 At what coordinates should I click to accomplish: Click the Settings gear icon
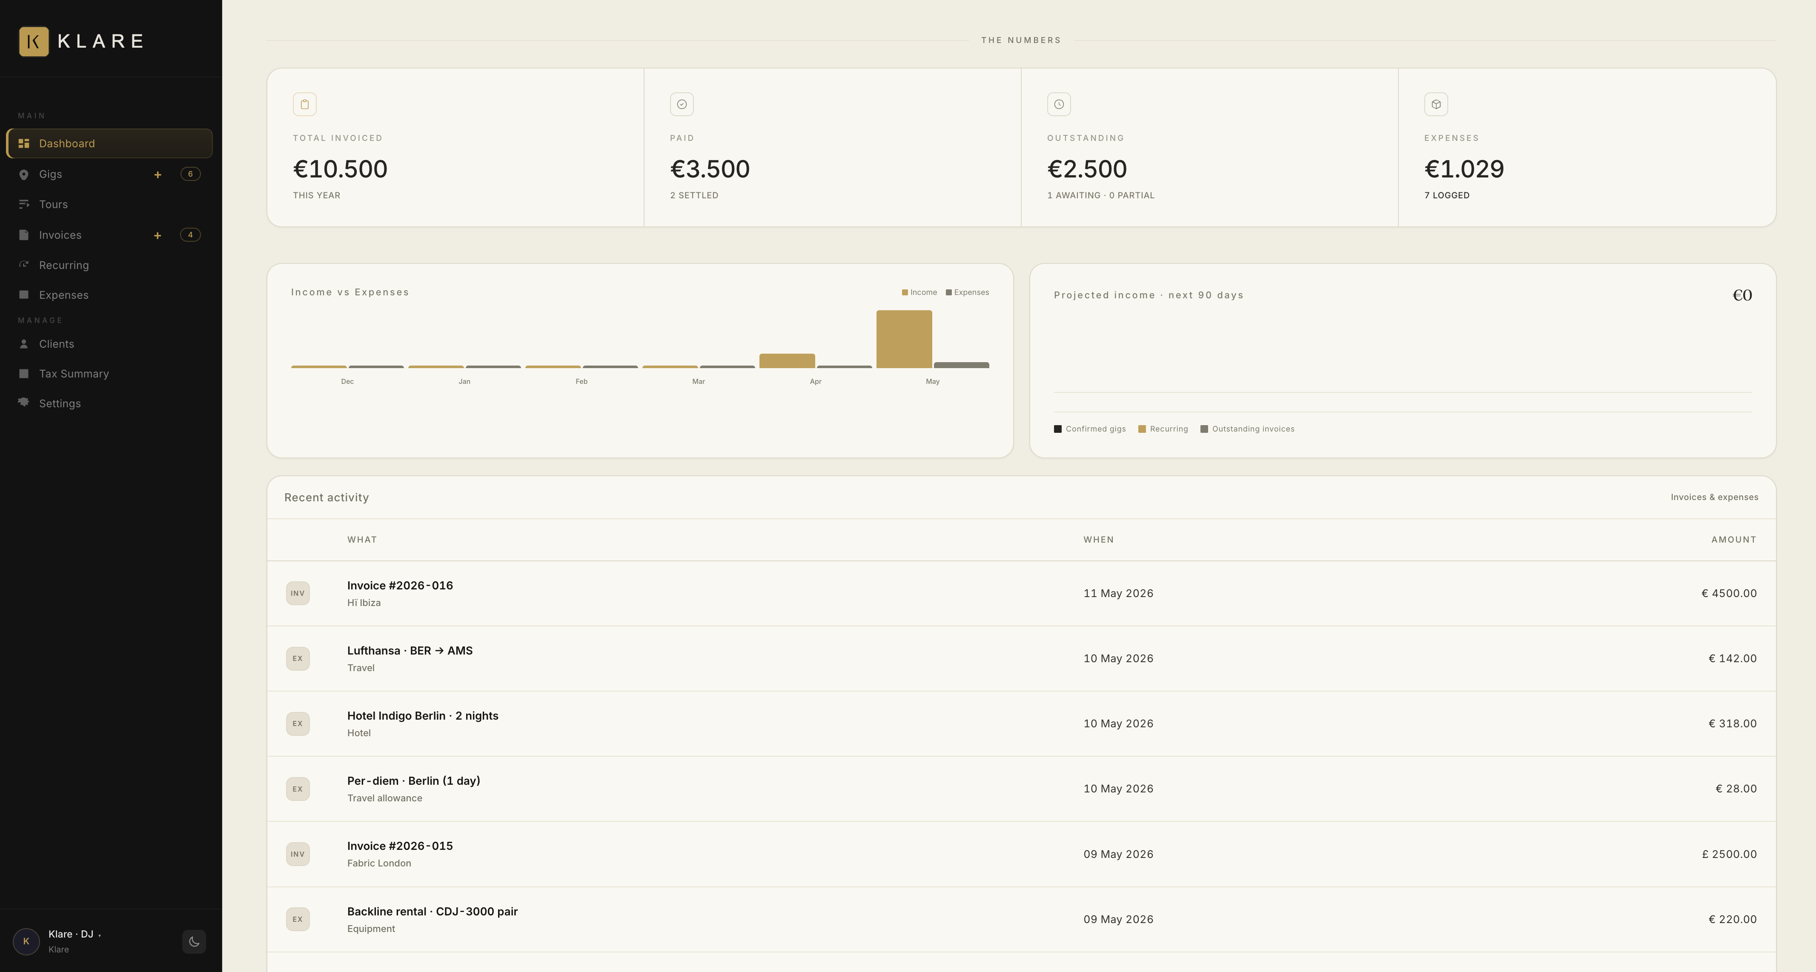pyautogui.click(x=24, y=403)
